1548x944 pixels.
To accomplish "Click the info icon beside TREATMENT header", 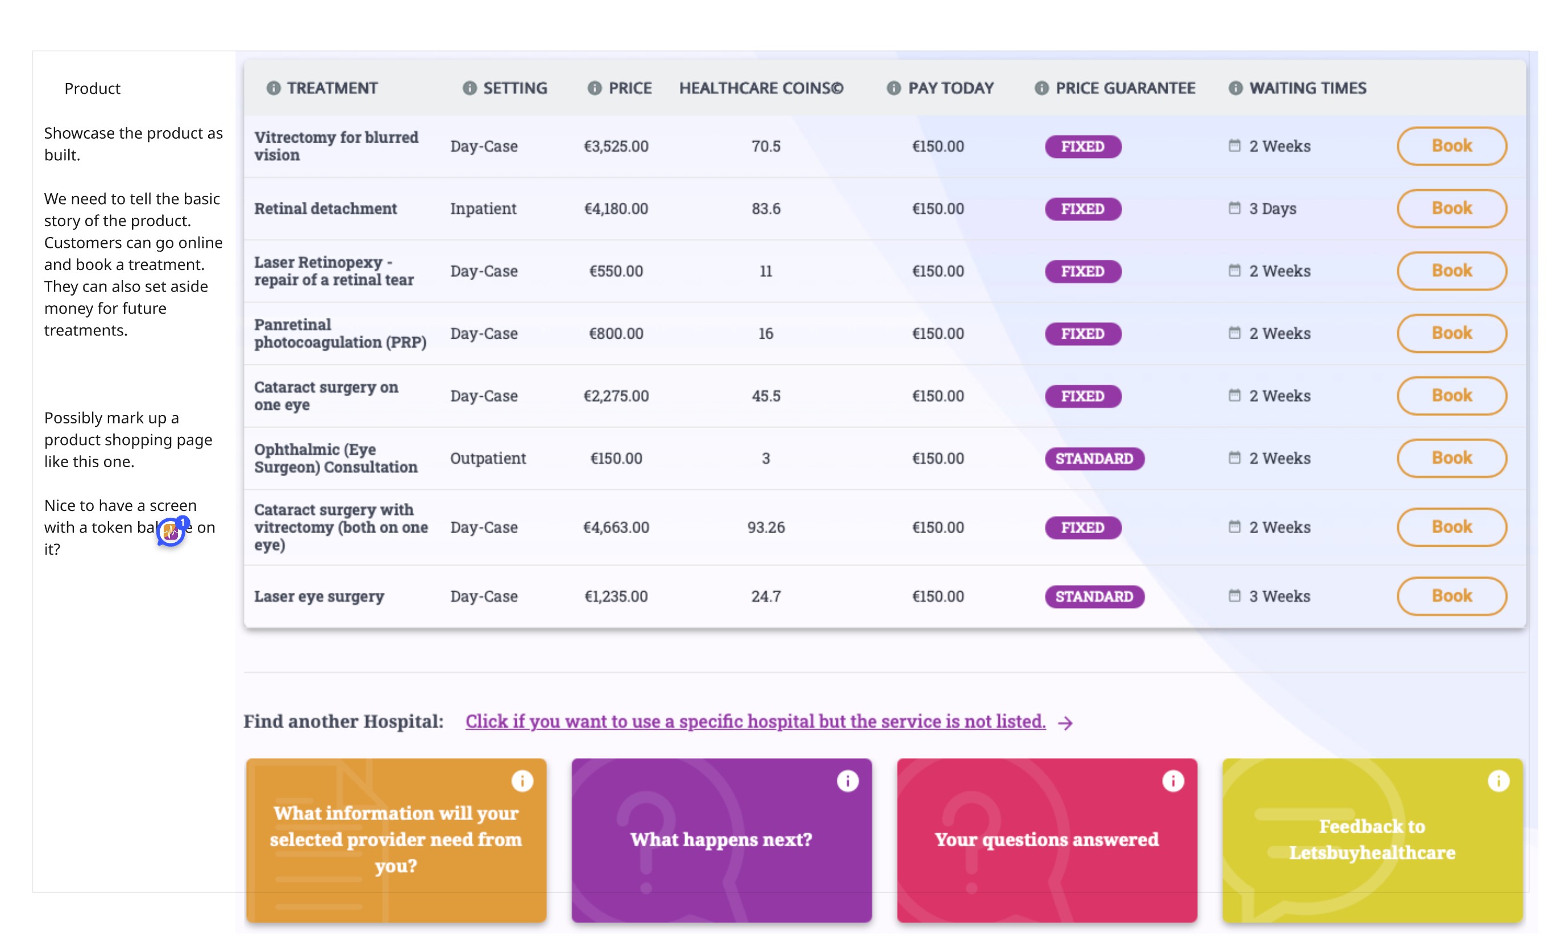I will pos(273,88).
